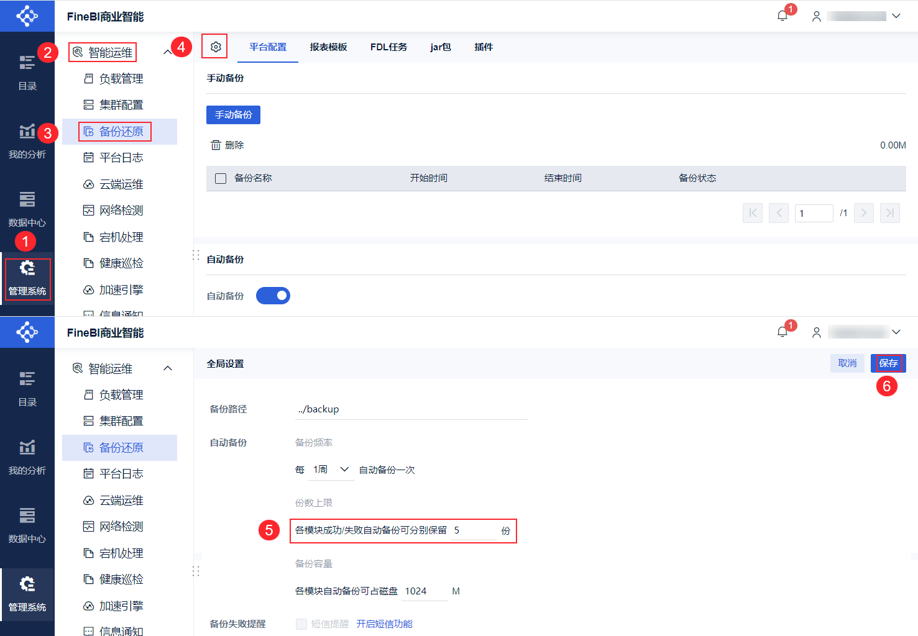Select 云端运维 in the 全局设置 page menu
918x636 pixels.
119,501
